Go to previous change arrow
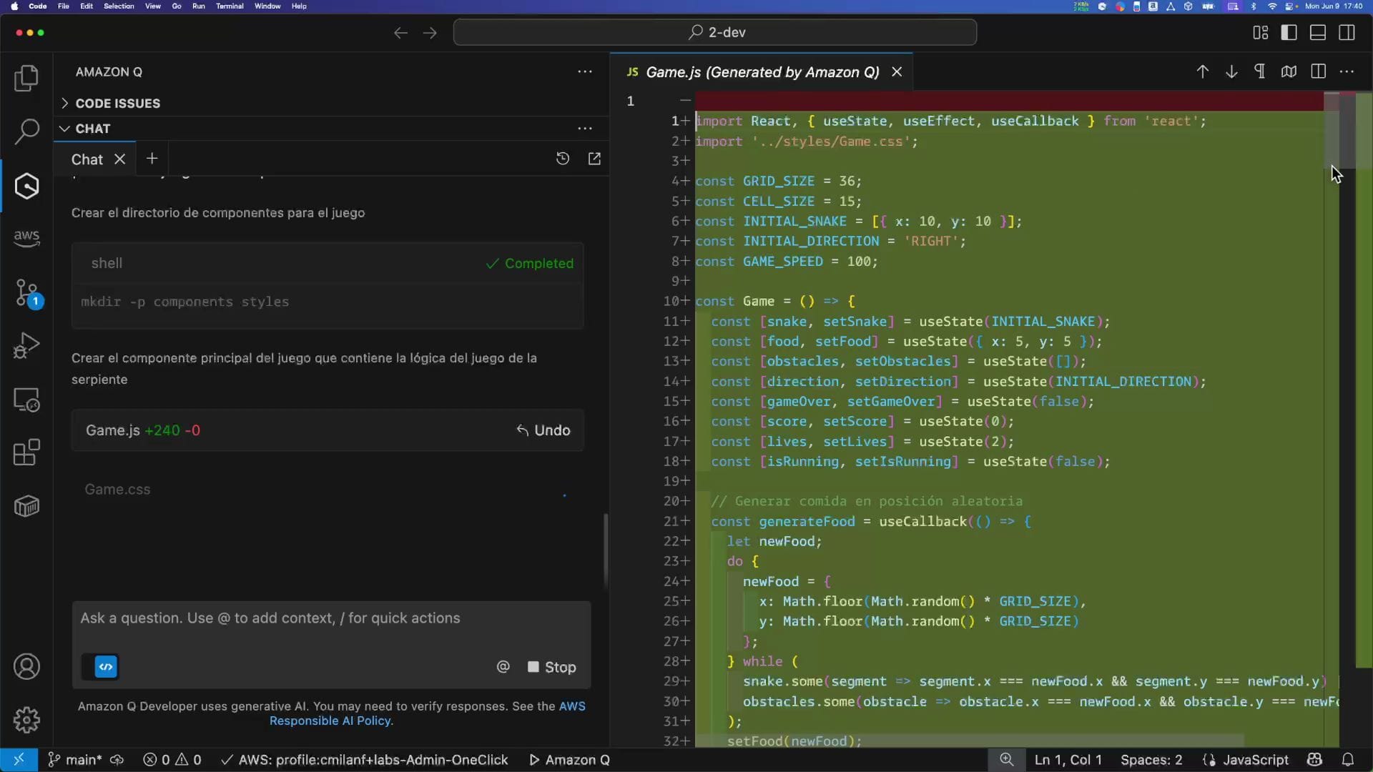The width and height of the screenshot is (1373, 772). (1203, 71)
